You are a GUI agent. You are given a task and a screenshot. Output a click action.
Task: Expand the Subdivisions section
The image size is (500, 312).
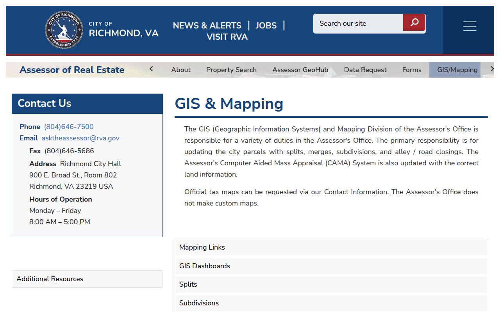(x=331, y=303)
